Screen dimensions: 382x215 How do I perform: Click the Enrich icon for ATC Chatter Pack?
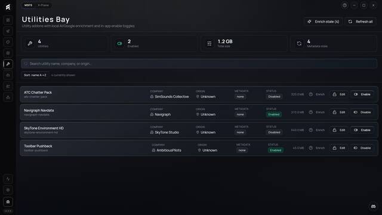click(311, 94)
